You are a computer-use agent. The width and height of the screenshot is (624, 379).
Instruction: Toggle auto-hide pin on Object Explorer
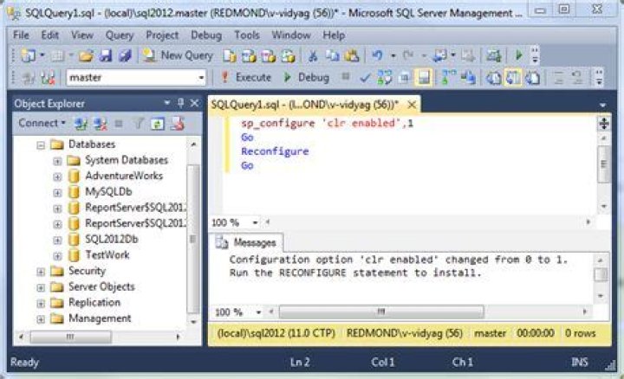[180, 103]
